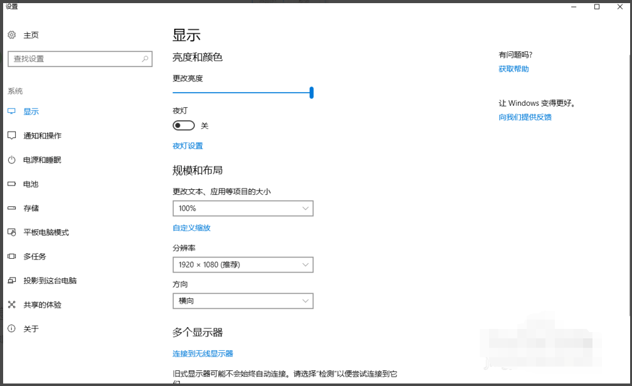Screen dimensions: 632x386
Task: Open the display scaling dropdown showing 100%
Action: pos(243,208)
